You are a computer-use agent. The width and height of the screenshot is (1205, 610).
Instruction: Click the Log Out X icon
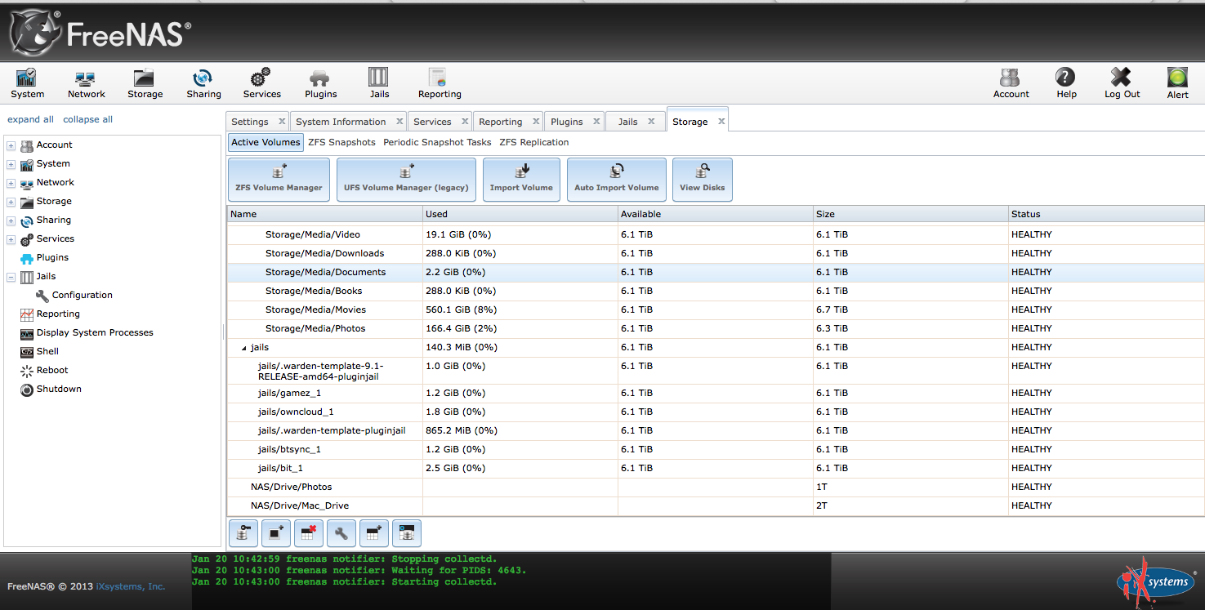coord(1122,83)
